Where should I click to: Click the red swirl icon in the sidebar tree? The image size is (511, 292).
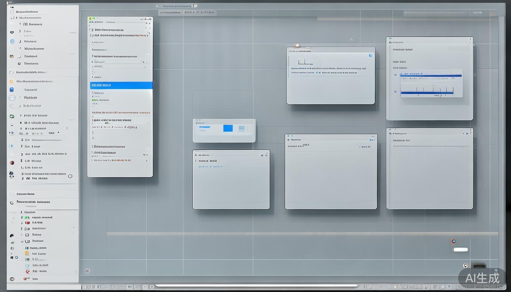pos(27,271)
